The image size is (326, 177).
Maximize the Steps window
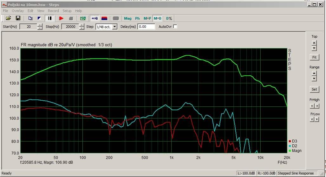coord(315,4)
